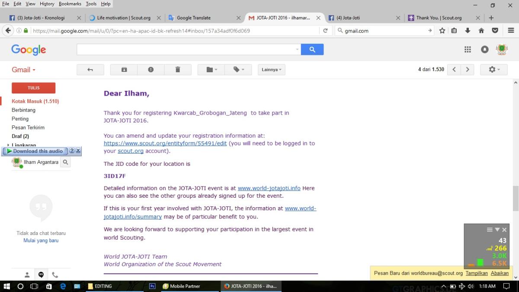
Task: Delete email with trash icon
Action: [x=177, y=70]
